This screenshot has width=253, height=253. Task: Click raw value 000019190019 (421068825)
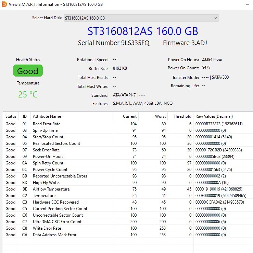point(219,189)
